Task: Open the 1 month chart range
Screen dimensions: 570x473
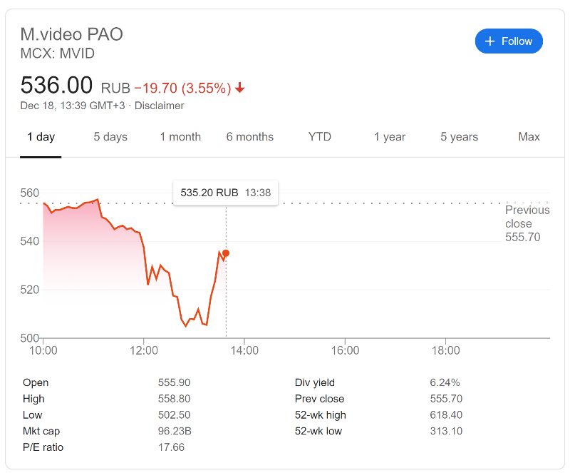Action: [180, 137]
